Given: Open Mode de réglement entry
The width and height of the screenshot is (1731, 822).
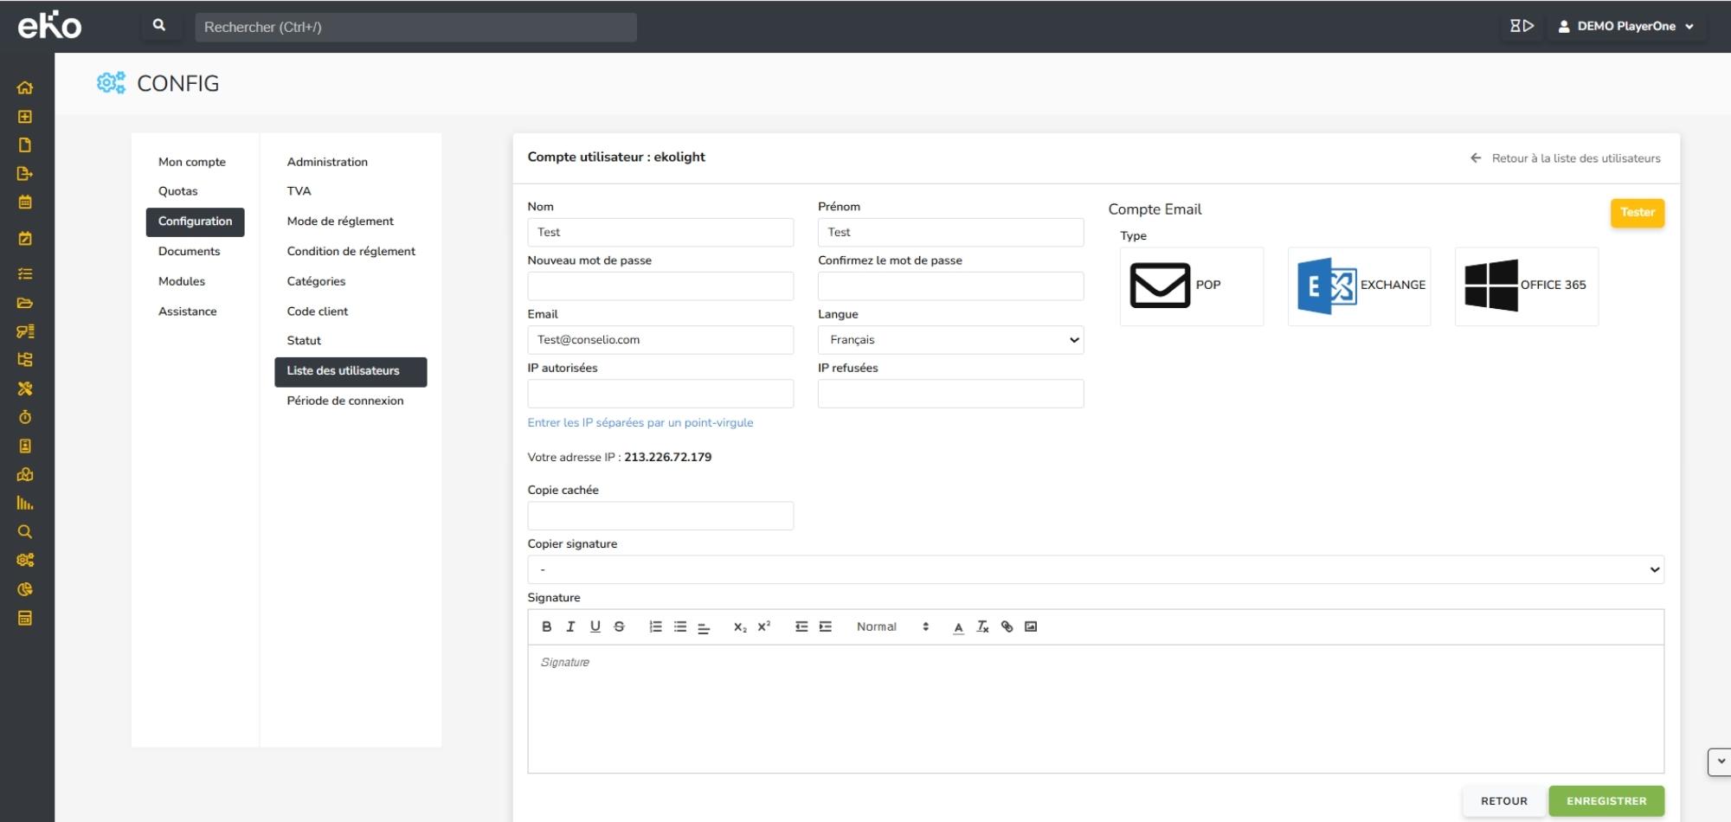Looking at the screenshot, I should point(340,222).
